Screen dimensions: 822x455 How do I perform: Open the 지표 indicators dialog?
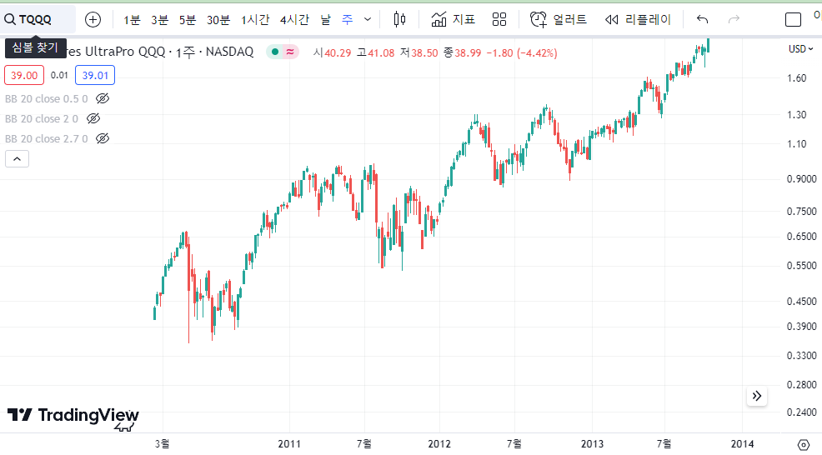[x=454, y=19]
